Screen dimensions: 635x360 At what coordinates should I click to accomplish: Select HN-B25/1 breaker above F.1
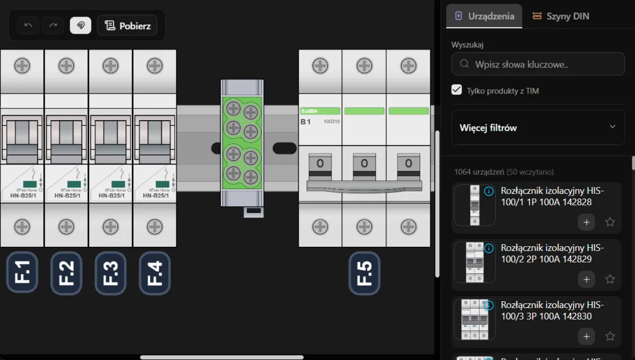22,148
